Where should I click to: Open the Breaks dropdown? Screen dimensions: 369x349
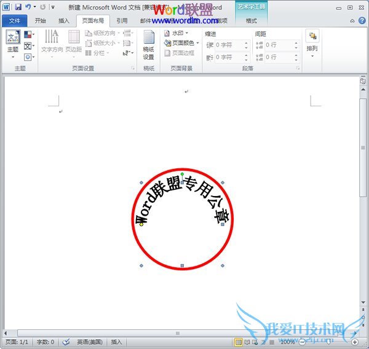tap(128, 33)
